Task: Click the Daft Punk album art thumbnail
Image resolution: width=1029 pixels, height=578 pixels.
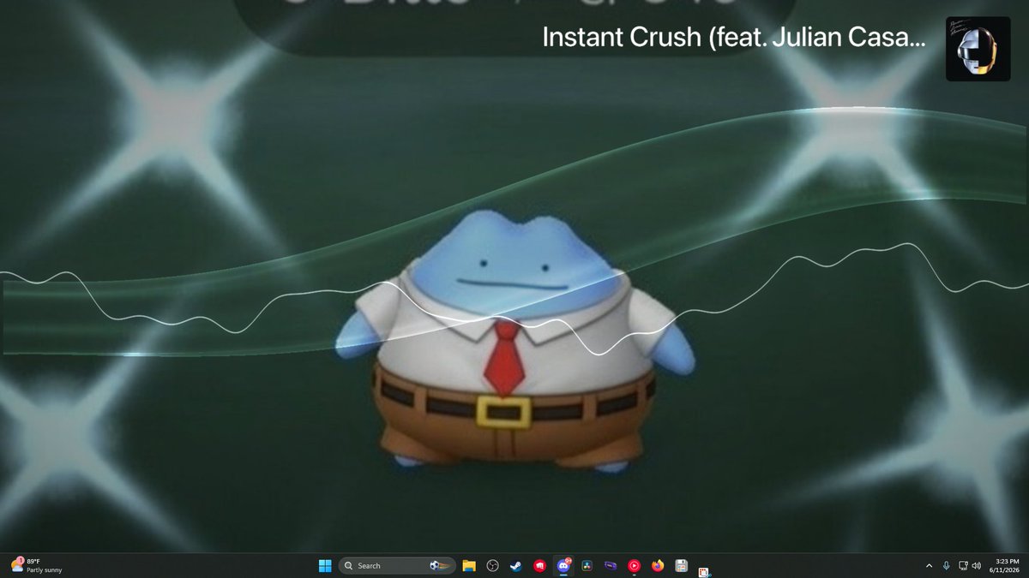Action: [x=978, y=49]
